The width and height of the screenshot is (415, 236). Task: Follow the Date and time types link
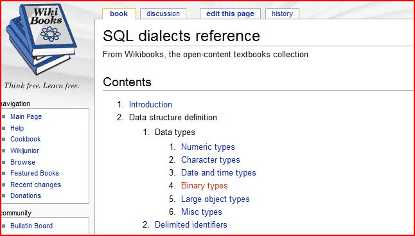[x=218, y=173]
